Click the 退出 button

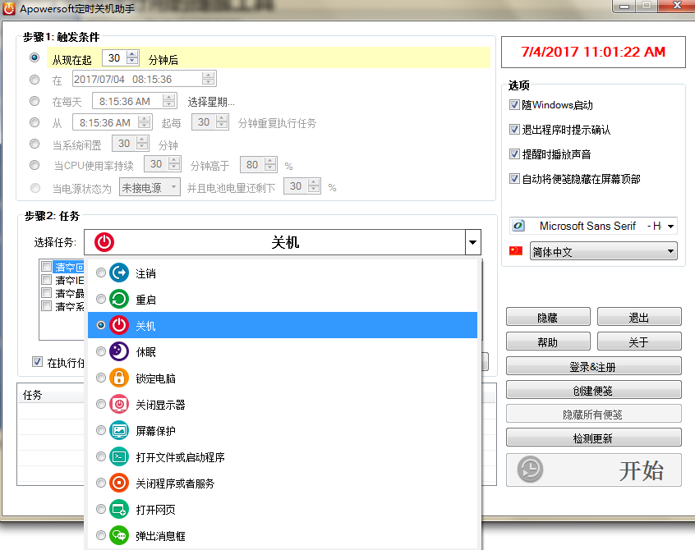point(638,317)
